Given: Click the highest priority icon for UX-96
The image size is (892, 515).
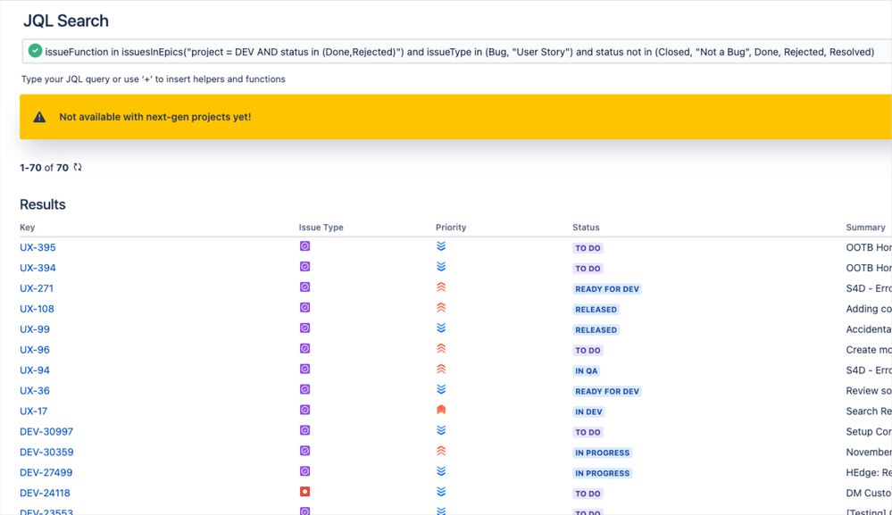Looking at the screenshot, I should (x=441, y=348).
